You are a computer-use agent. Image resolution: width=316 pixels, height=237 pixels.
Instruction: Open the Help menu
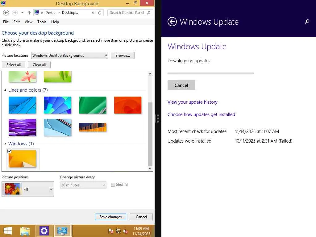[55, 22]
